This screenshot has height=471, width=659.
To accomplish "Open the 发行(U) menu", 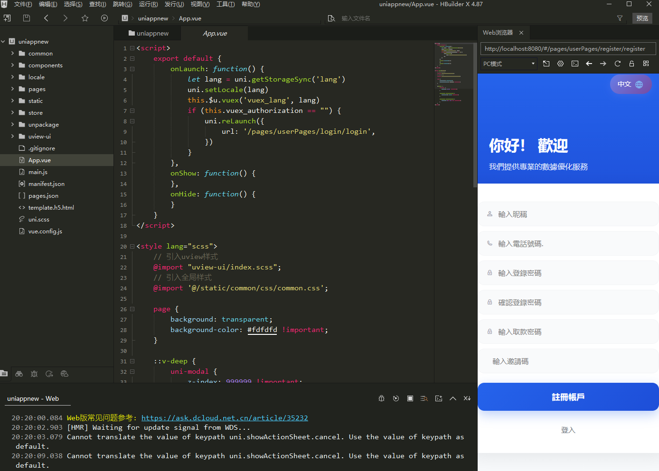I will pos(174,4).
